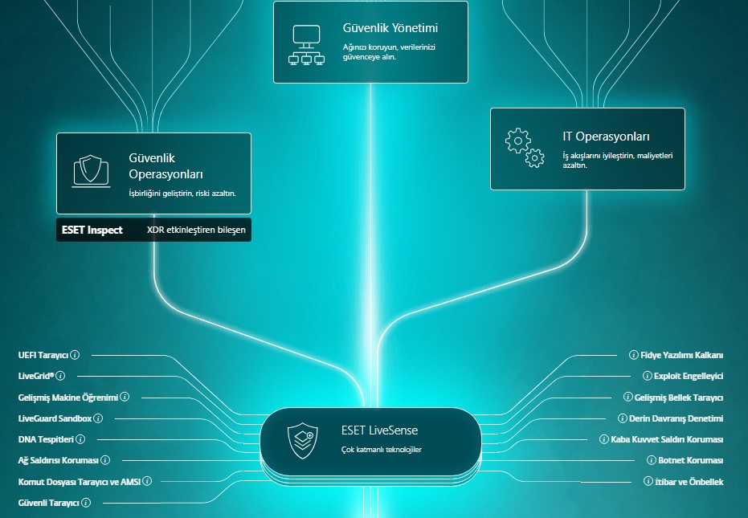The image size is (748, 518).
Task: Click the info icon for Fidye Yazılımı Kalkanı
Action: coord(633,355)
